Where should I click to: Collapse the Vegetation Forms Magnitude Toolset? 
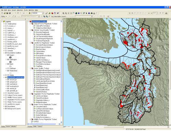tap(30, 94)
